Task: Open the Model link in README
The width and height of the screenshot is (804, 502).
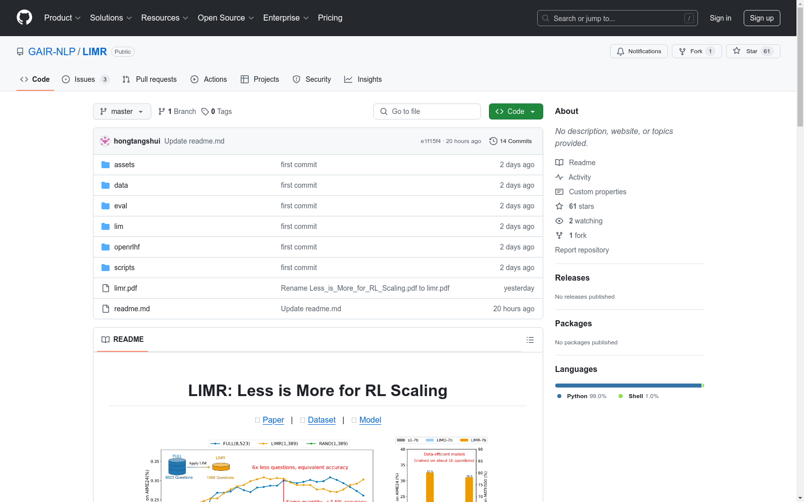Action: click(370, 420)
